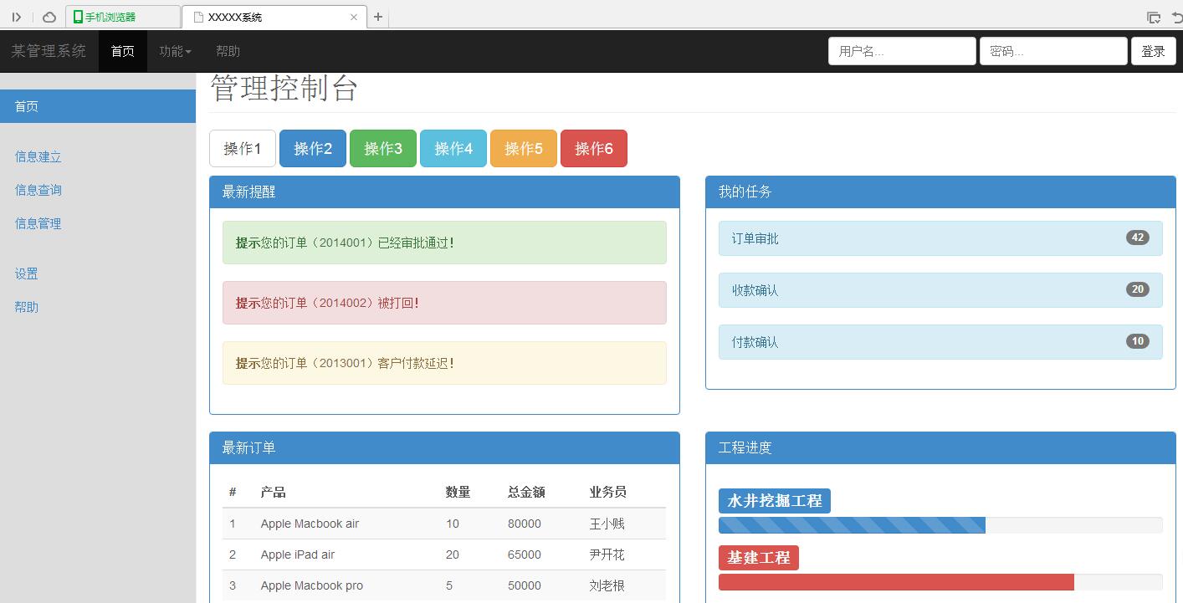
Task: Click the green 操作3 button
Action: [x=383, y=149]
